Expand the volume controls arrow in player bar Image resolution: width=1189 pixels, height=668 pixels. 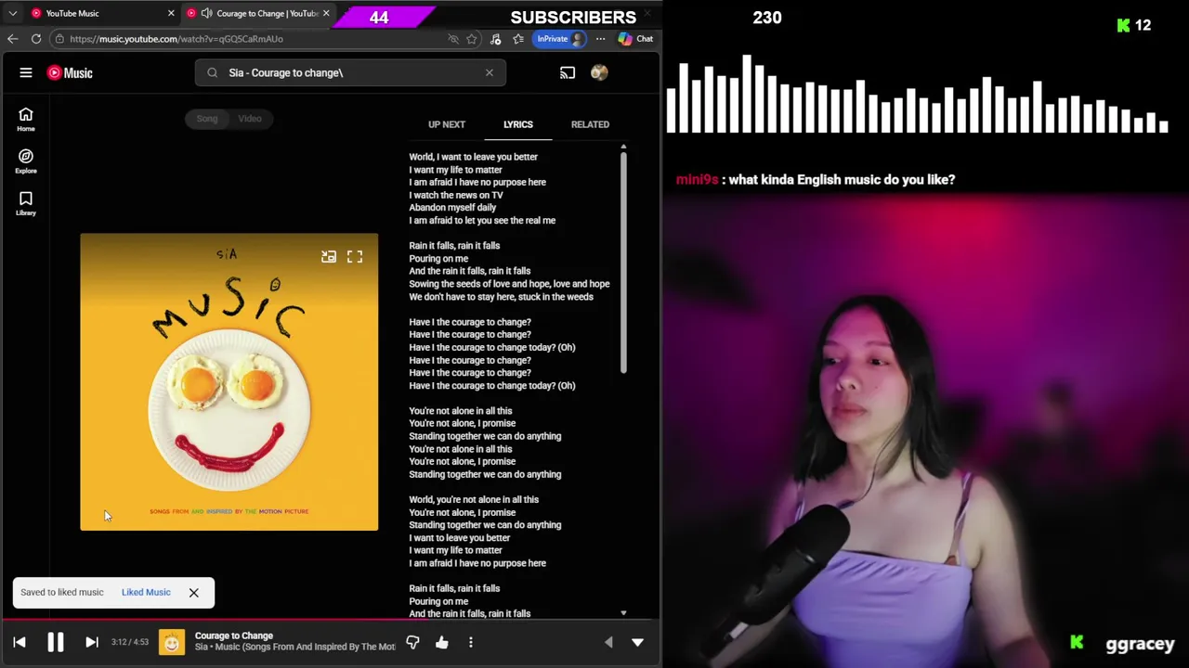[x=608, y=642]
